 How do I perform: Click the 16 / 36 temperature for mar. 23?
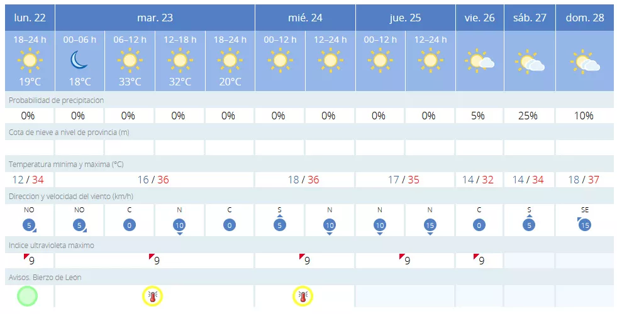click(153, 180)
